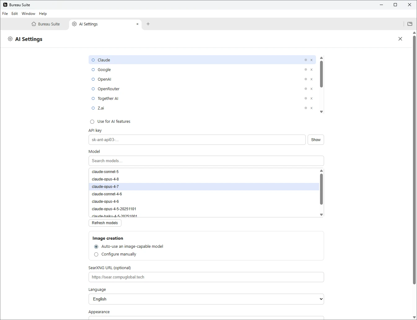This screenshot has height=320, width=417.
Task: Click the home icon on Bureau Suite tab
Action: [34, 24]
